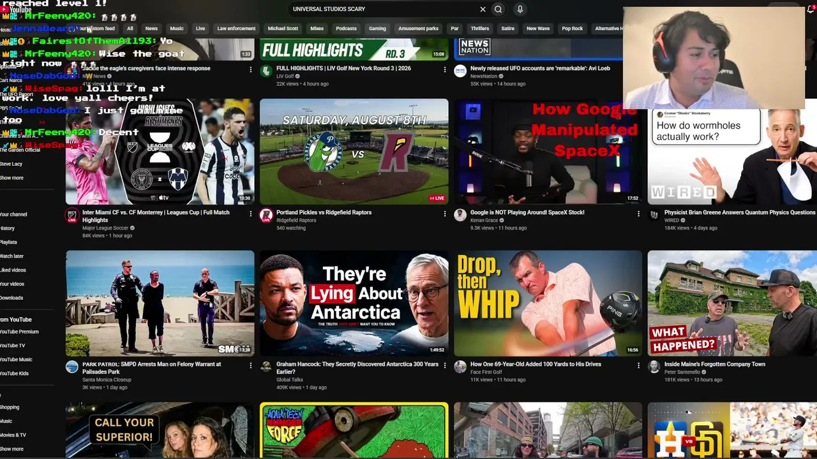The height and width of the screenshot is (459, 817).
Task: Expand Show more below Movies & TV
Action: coord(11,449)
